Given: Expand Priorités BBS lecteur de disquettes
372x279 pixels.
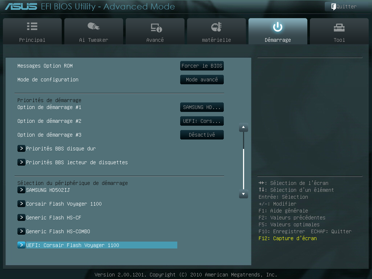Looking at the screenshot, I should pos(77,162).
